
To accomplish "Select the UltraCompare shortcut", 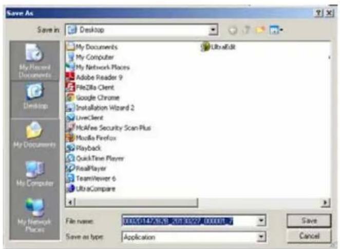I will (x=91, y=188).
